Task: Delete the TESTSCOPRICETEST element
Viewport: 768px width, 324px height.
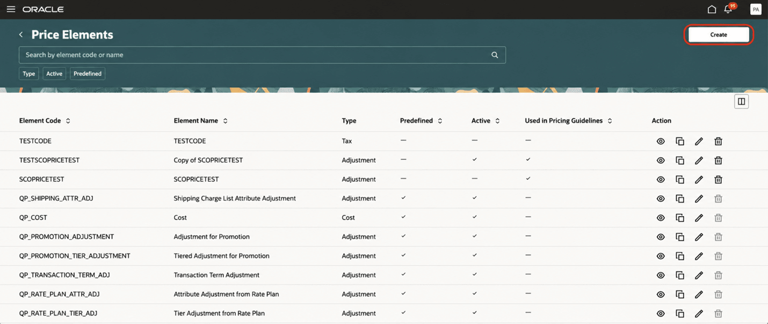Action: 718,160
